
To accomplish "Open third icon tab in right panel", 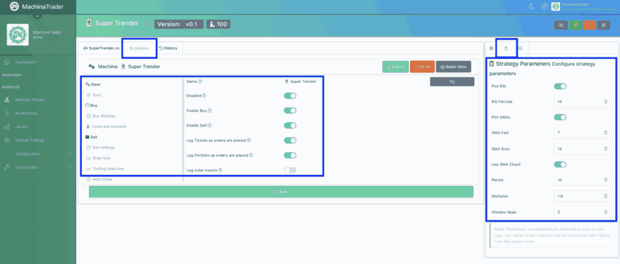I will click(x=521, y=48).
